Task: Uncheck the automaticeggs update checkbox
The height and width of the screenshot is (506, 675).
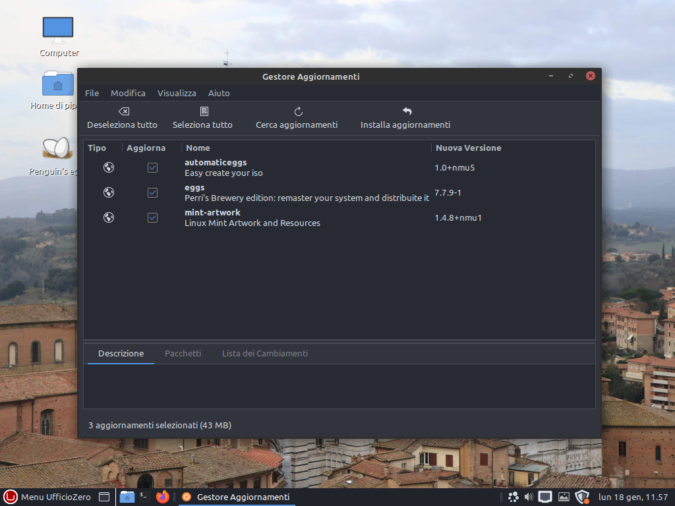Action: [x=152, y=167]
